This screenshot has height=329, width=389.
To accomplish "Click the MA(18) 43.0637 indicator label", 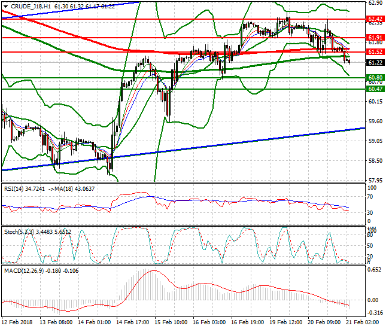I will pyautogui.click(x=74, y=189).
